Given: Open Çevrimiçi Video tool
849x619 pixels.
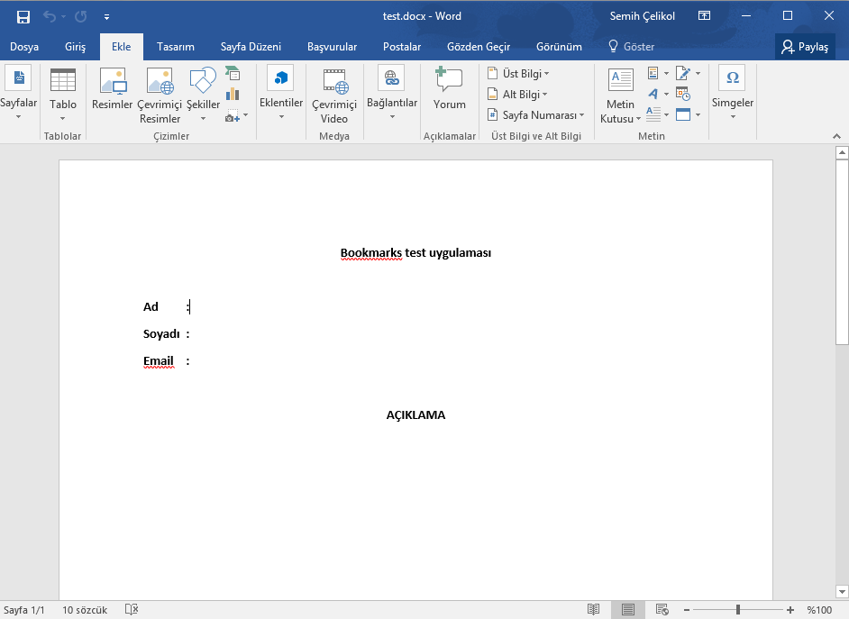Looking at the screenshot, I should click(x=334, y=93).
